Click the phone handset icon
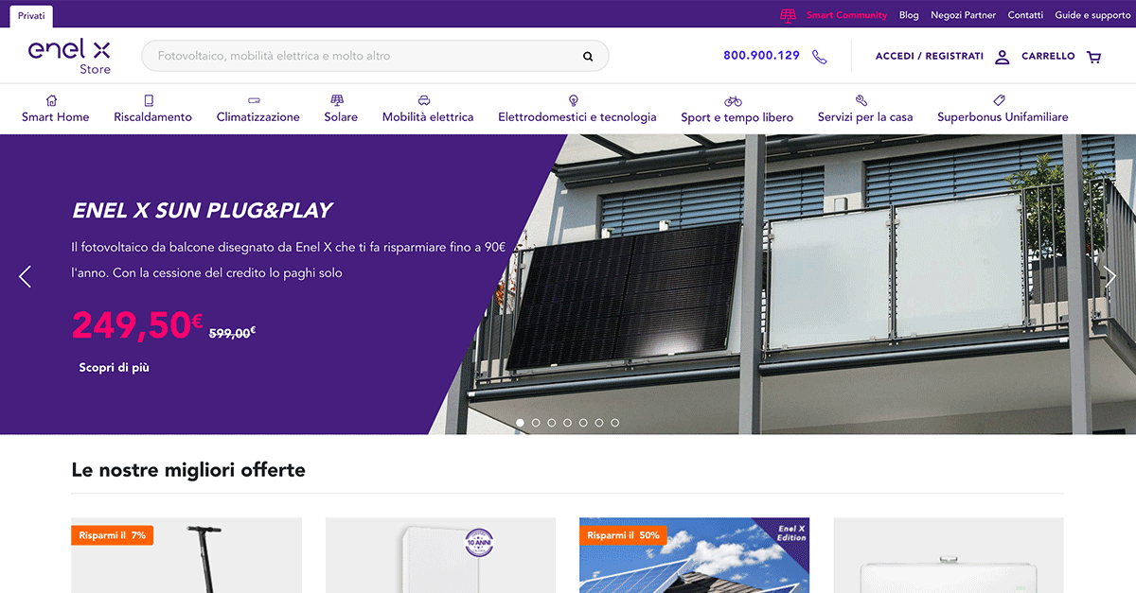The width and height of the screenshot is (1136, 593). point(819,56)
